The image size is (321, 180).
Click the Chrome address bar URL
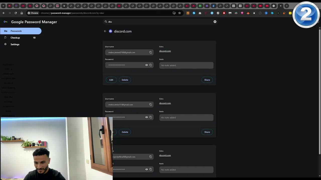pos(72,13)
